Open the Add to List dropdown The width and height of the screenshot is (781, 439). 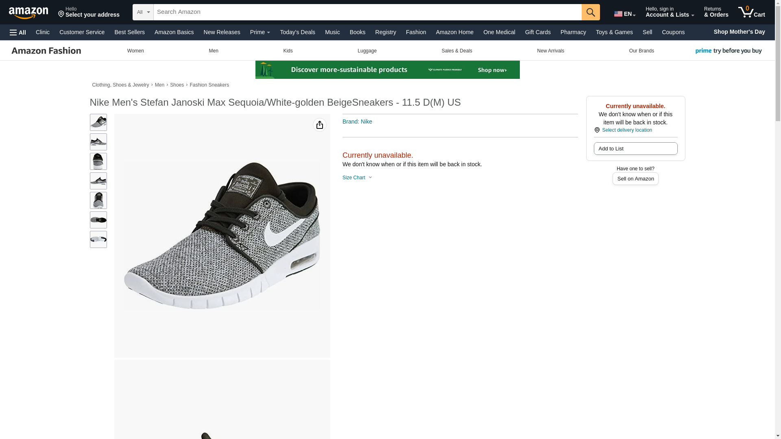pyautogui.click(x=635, y=149)
